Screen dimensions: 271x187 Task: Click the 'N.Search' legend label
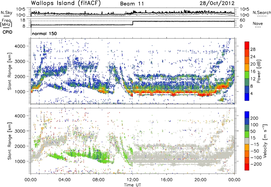tap(262, 12)
